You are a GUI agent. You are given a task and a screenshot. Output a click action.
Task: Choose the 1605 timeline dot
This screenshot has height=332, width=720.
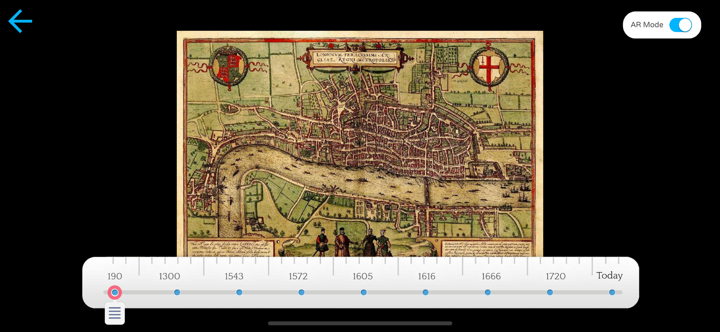coord(363,292)
